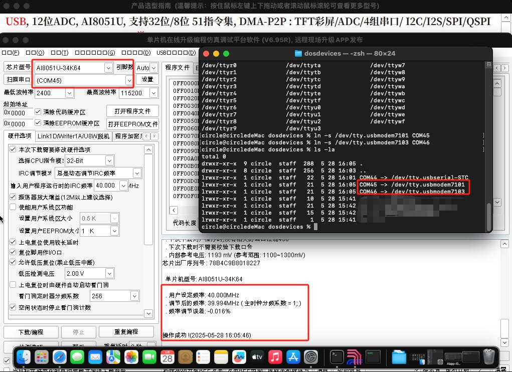This screenshot has width=512, height=372.
Task: Toggle '清除代码缓冲区' checkbox
Action: pos(38,112)
